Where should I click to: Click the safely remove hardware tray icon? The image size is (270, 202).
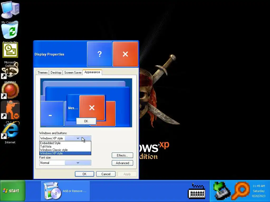221,191
